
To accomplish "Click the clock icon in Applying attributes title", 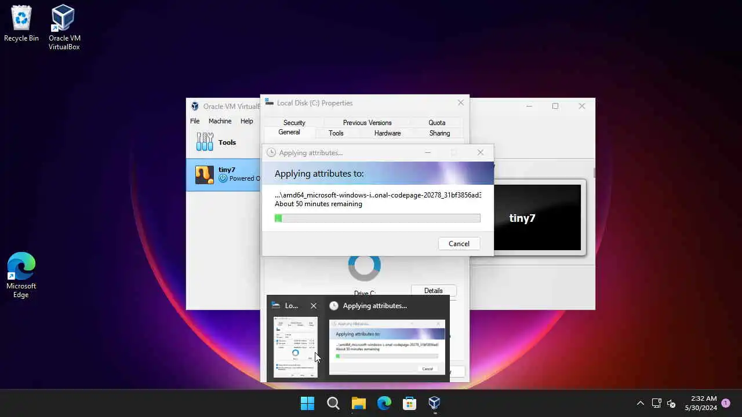I will coord(271,153).
